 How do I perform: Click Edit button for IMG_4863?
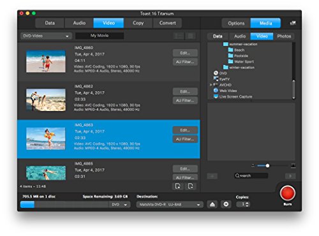click(185, 130)
